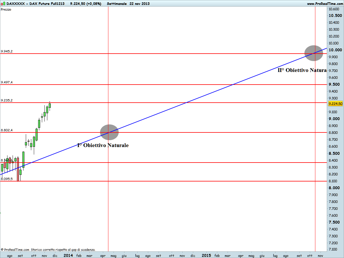Select the 8.802,4 level label
The width and height of the screenshot is (344, 258).
pos(7,130)
